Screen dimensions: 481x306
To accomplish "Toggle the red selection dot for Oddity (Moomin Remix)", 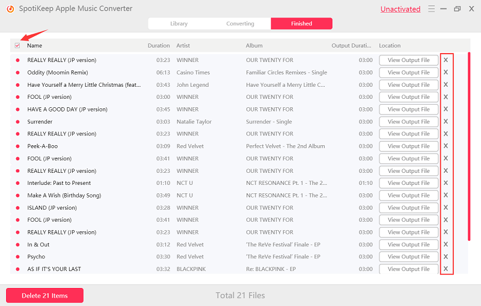I will pyautogui.click(x=17, y=72).
